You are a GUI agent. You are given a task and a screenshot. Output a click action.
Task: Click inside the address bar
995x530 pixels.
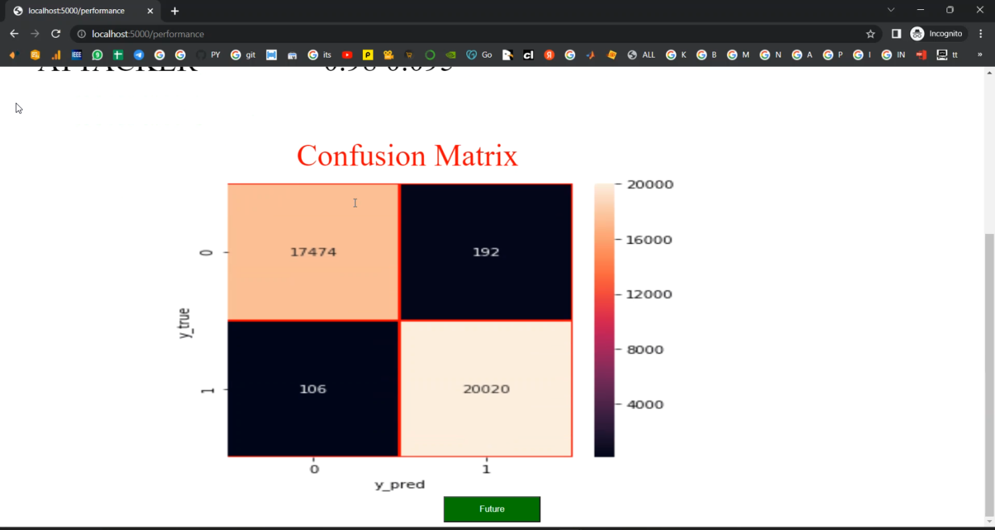pos(265,34)
